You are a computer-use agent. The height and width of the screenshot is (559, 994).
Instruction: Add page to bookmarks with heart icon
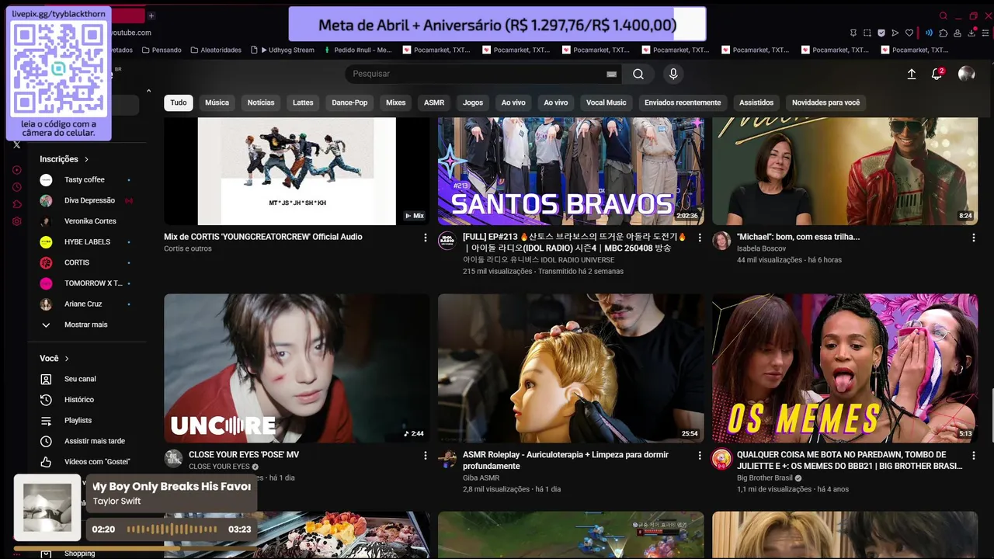point(909,33)
